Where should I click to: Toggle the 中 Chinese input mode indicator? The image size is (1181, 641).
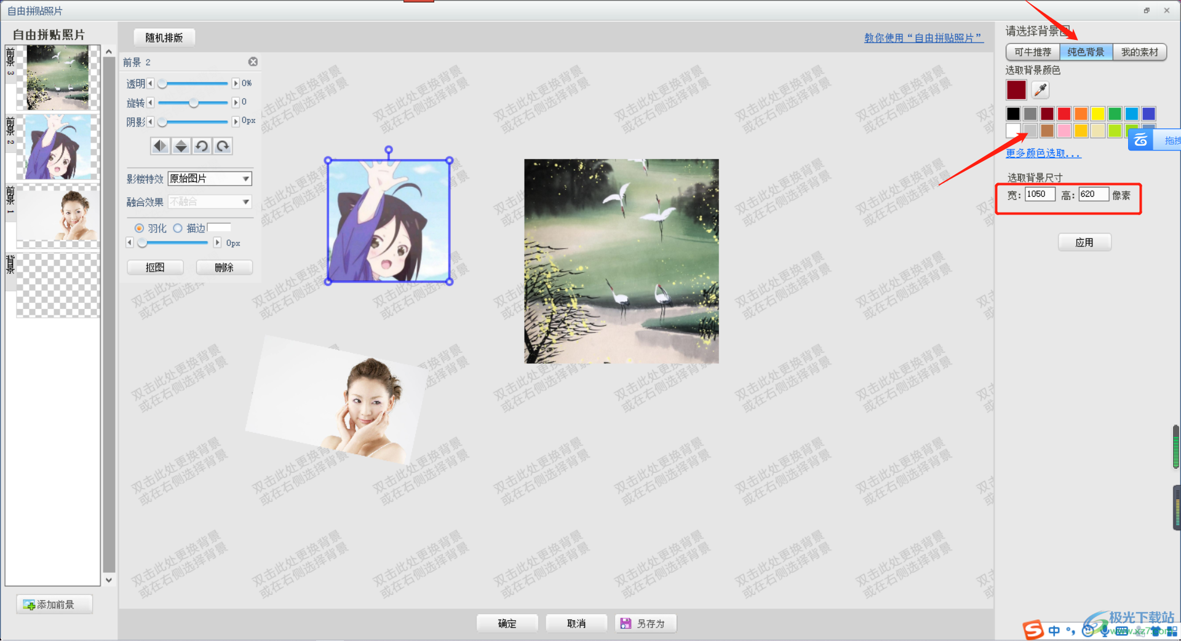point(1054,631)
